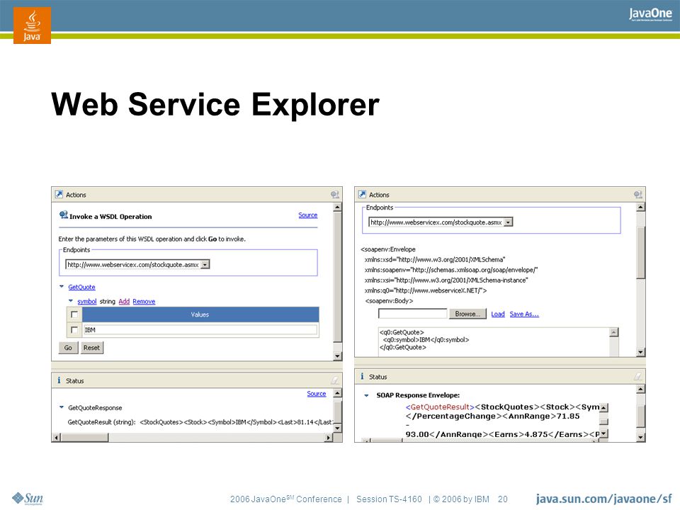Click the left Status panel scroll up arrow
680x510 pixels.
337,393
